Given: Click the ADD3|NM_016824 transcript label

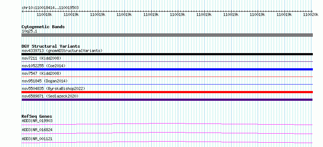Looking at the screenshot, I should 37,130.
